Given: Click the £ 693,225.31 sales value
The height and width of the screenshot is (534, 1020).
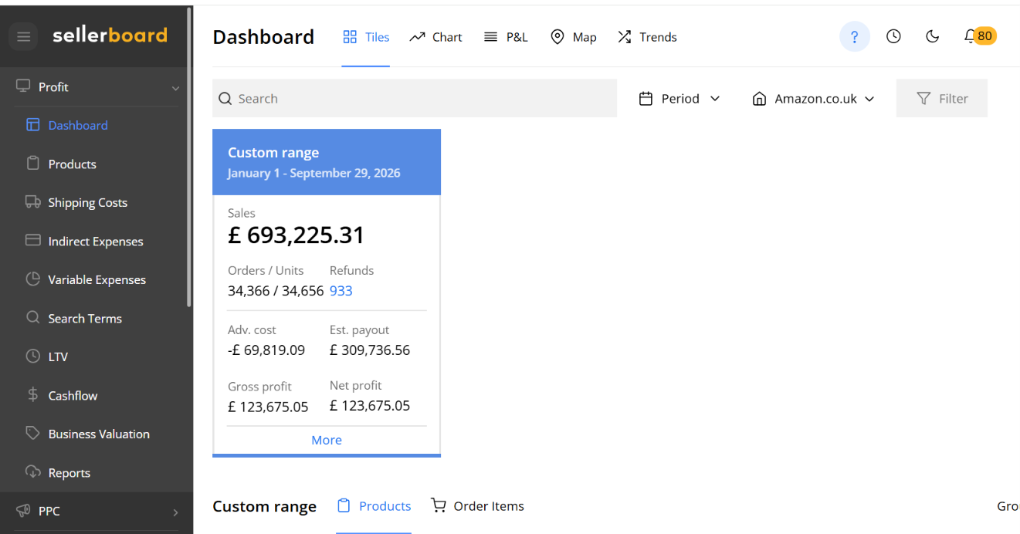Looking at the screenshot, I should pos(297,235).
